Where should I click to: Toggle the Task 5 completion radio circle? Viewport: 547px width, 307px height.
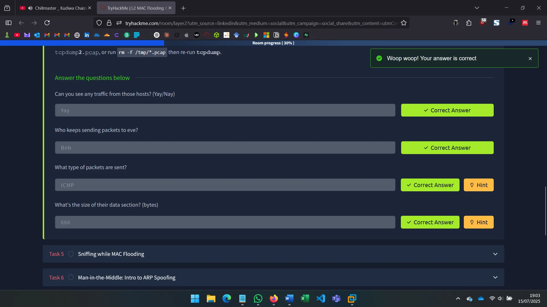pos(71,254)
